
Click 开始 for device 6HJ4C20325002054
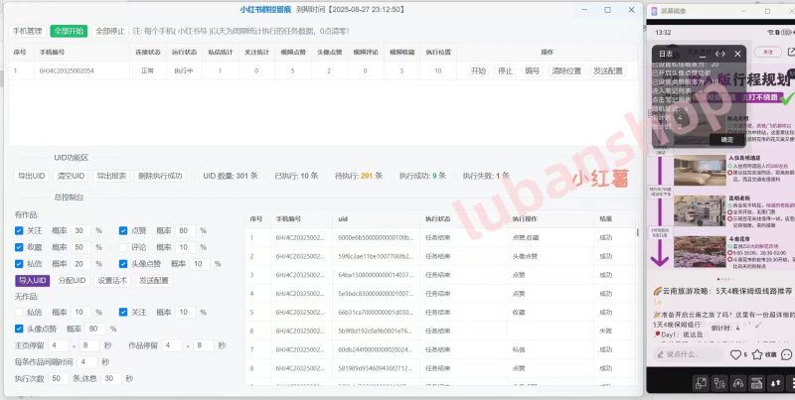478,70
